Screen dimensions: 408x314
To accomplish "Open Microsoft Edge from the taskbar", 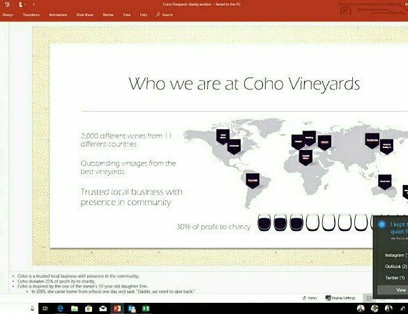I will pos(61,308).
